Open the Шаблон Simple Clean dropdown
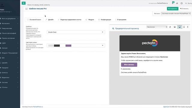This screenshot has width=192, height=108. [76, 32]
